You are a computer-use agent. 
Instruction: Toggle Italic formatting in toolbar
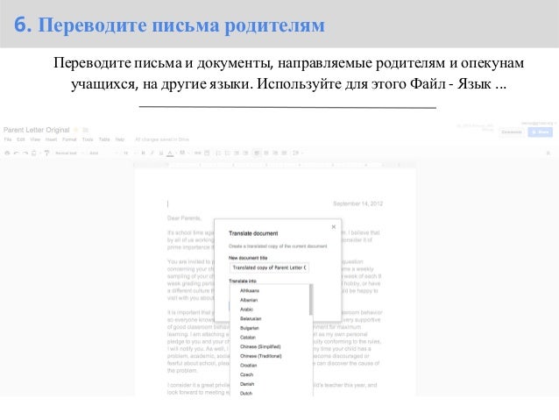click(152, 153)
